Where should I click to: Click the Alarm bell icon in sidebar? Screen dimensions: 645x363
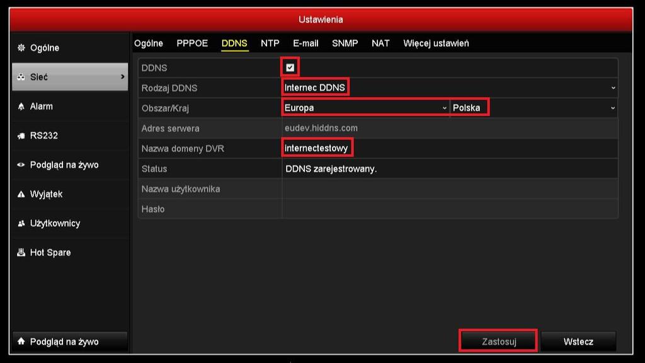pyautogui.click(x=21, y=107)
